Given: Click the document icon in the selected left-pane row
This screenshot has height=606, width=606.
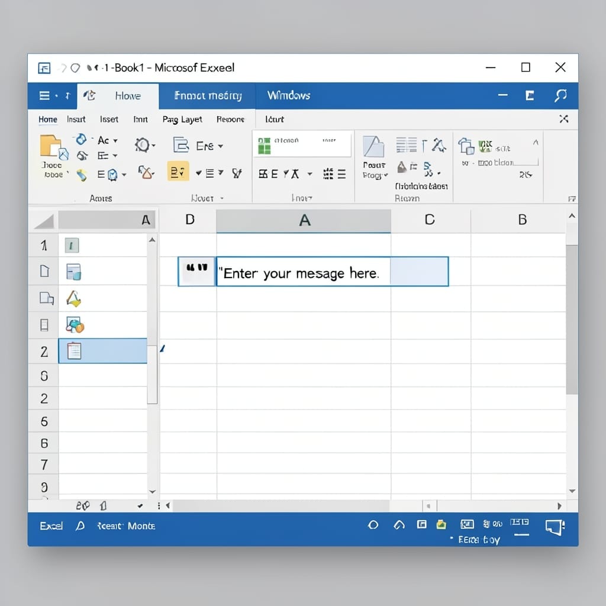Looking at the screenshot, I should click(74, 351).
